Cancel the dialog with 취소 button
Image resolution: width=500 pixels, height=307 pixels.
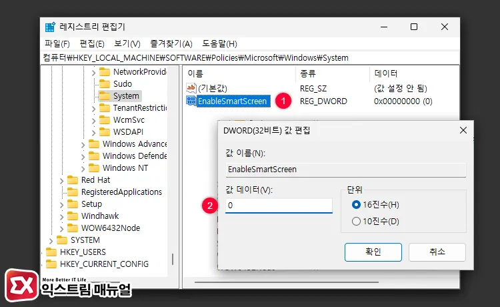(437, 252)
